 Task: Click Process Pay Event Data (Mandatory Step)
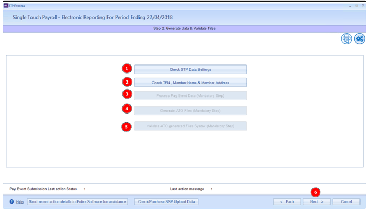point(190,95)
